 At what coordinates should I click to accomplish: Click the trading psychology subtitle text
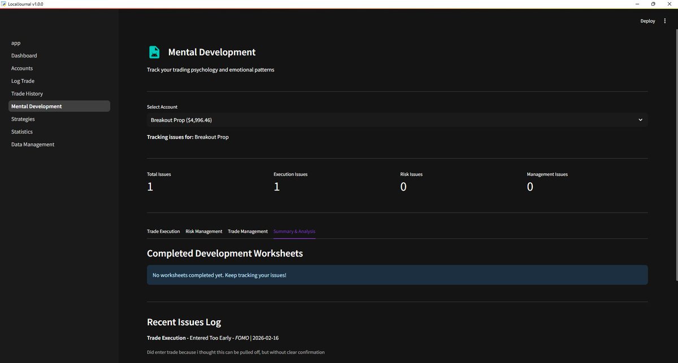pos(210,70)
